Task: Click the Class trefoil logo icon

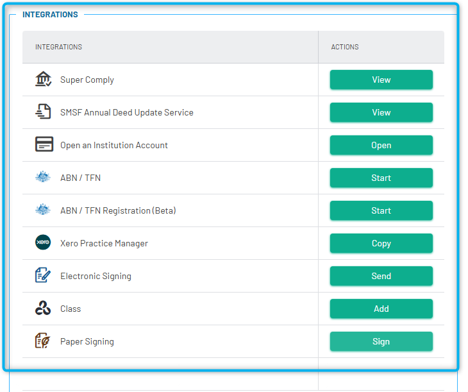Action: (x=43, y=308)
